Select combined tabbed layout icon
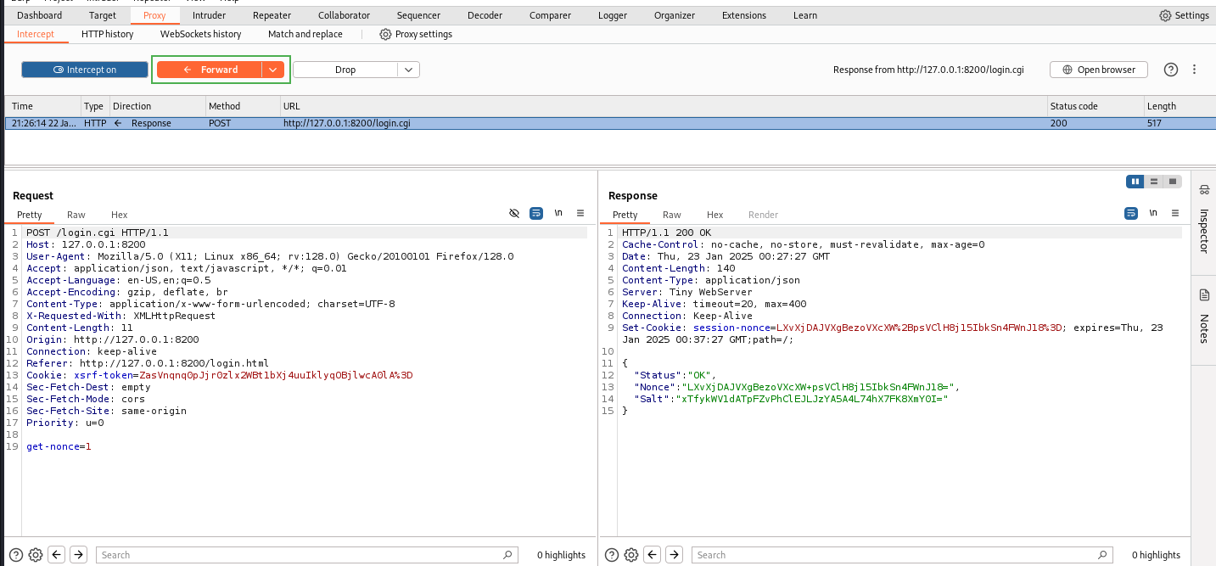 (x=1173, y=182)
